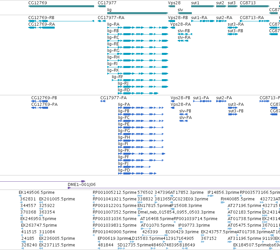Screen dimensions: 280x250
Task: Click the slv-RB transcript label
Action: coord(184,31)
